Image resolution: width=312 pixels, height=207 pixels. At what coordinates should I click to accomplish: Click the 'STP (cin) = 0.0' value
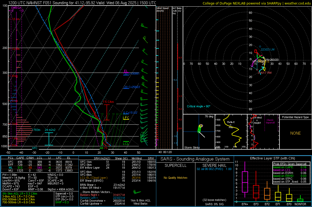pos(64,196)
